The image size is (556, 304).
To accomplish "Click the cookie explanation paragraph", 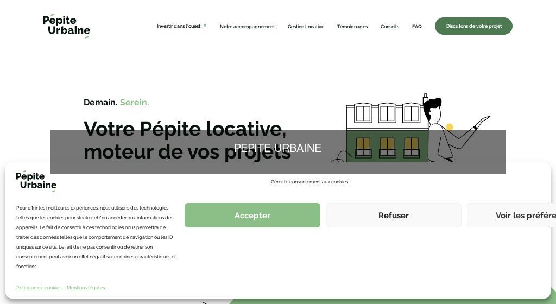I will pos(96,237).
